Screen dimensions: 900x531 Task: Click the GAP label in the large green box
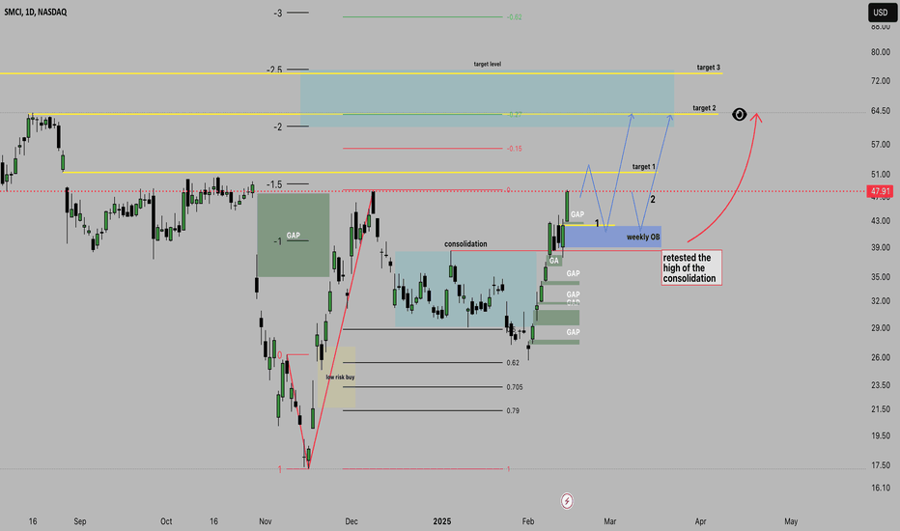[294, 236]
